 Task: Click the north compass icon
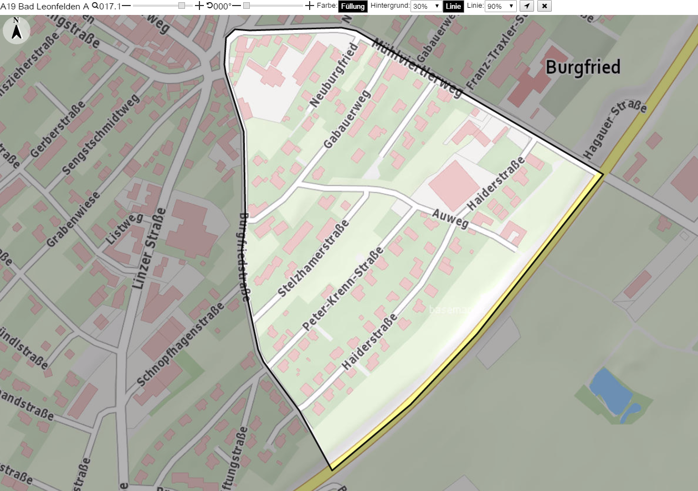17,30
